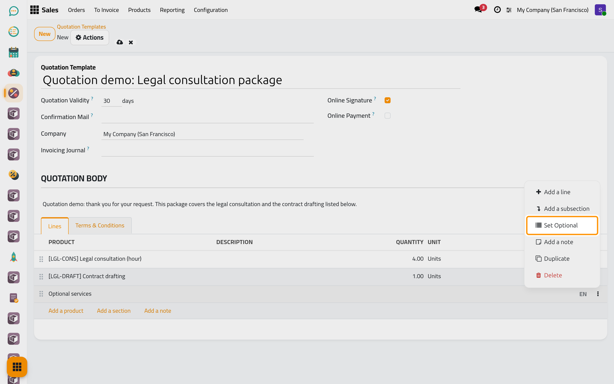Viewport: 614px width, 384px height.
Task: Click the EN translate button on Optional services
Action: pos(583,294)
